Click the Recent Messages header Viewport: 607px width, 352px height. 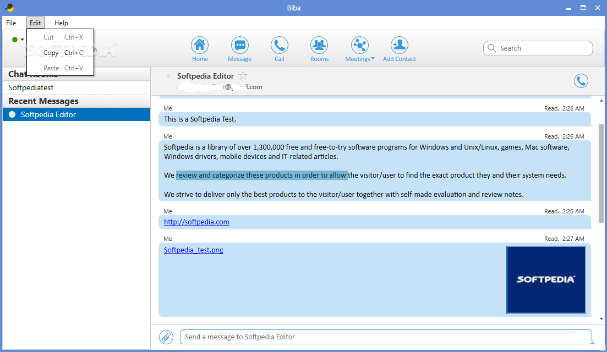tap(76, 101)
